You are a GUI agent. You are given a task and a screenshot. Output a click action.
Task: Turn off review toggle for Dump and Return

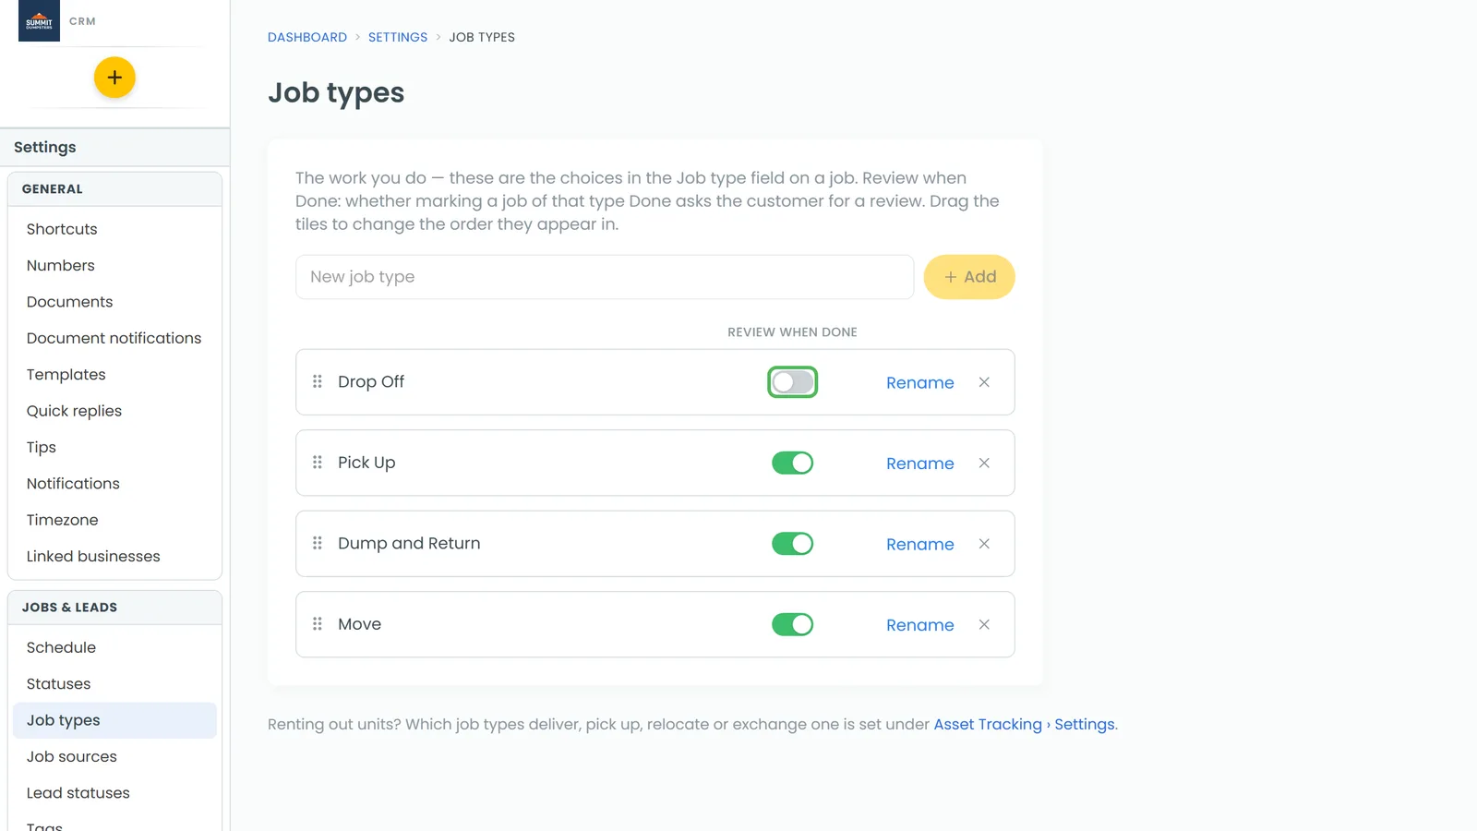792,544
